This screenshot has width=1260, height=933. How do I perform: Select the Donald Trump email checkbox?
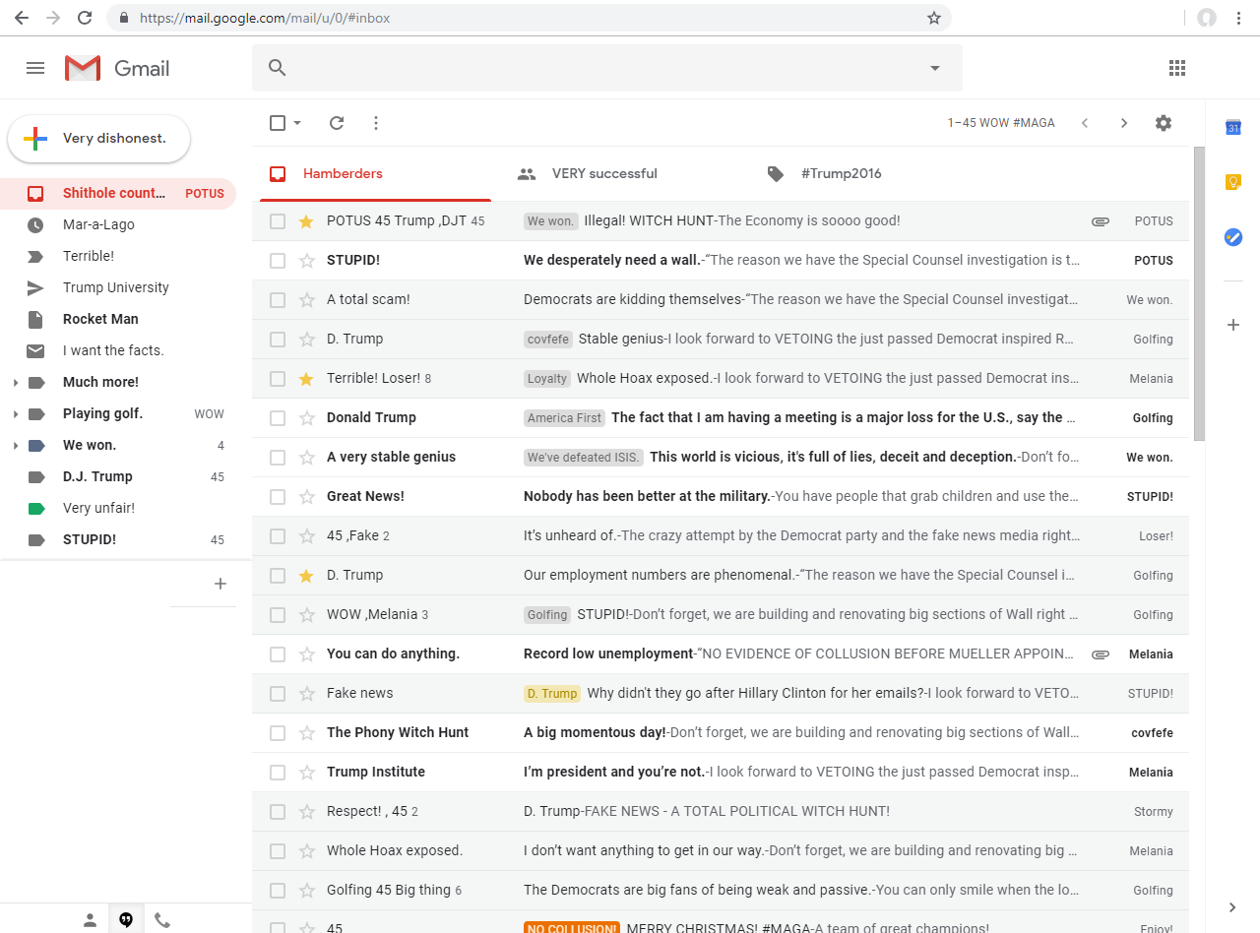tap(278, 418)
